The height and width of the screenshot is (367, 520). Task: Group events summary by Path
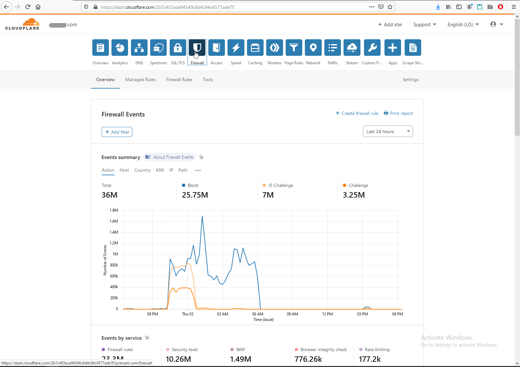tap(183, 170)
